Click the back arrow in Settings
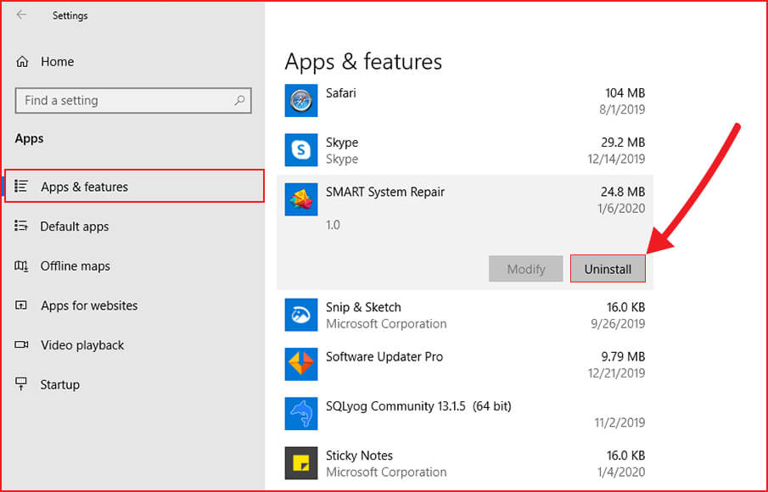Image resolution: width=768 pixels, height=492 pixels. (21, 14)
